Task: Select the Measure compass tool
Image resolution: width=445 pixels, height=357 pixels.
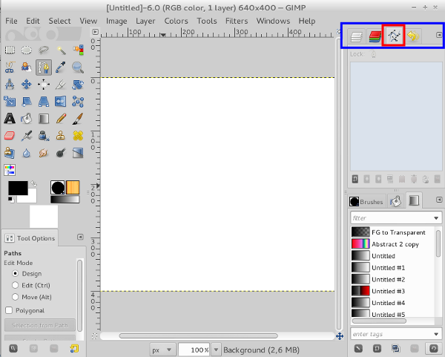Action: pos(10,85)
